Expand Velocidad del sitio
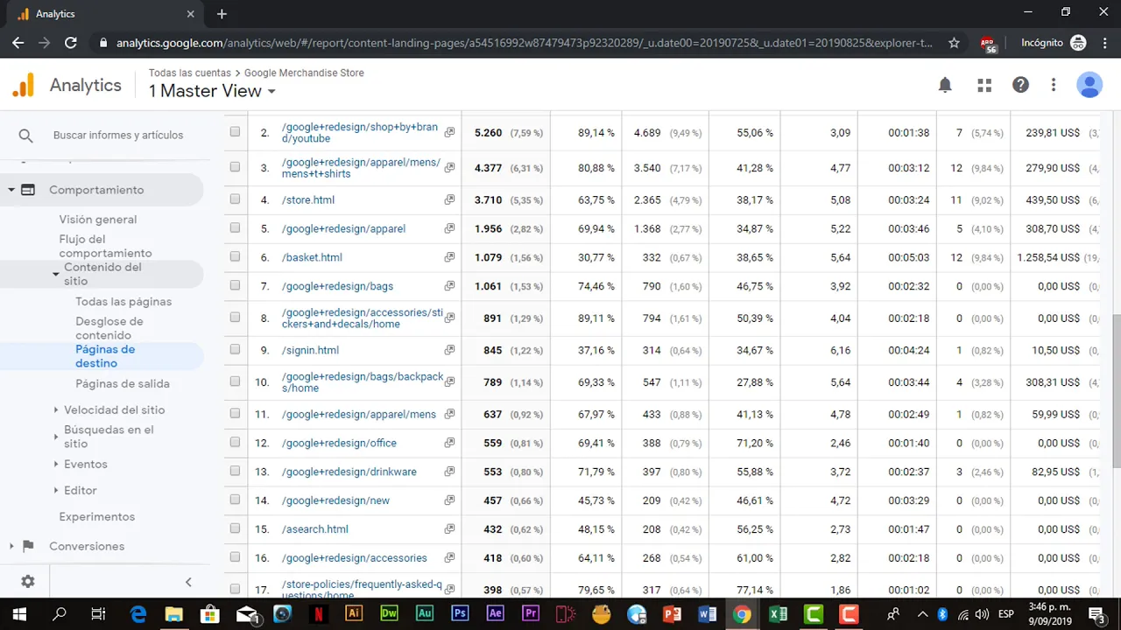This screenshot has height=630, width=1121. pyautogui.click(x=56, y=409)
